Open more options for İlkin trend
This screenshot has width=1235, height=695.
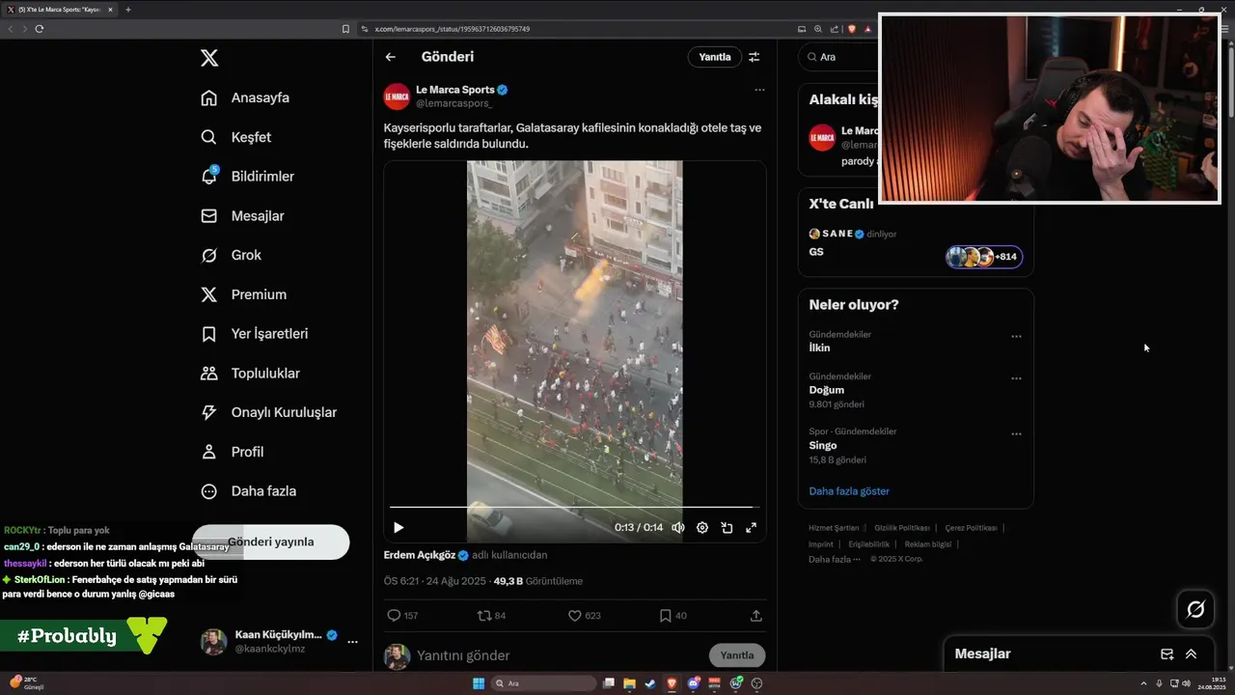point(1016,337)
